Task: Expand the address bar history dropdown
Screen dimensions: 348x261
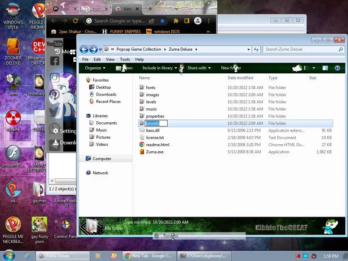Action: (248, 49)
